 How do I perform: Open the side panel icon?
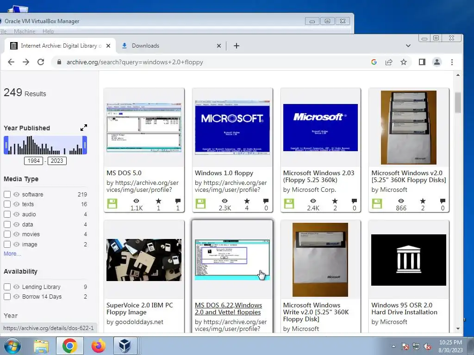point(422,62)
